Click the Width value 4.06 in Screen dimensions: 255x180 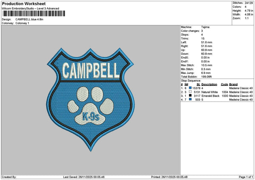tap(249, 14)
